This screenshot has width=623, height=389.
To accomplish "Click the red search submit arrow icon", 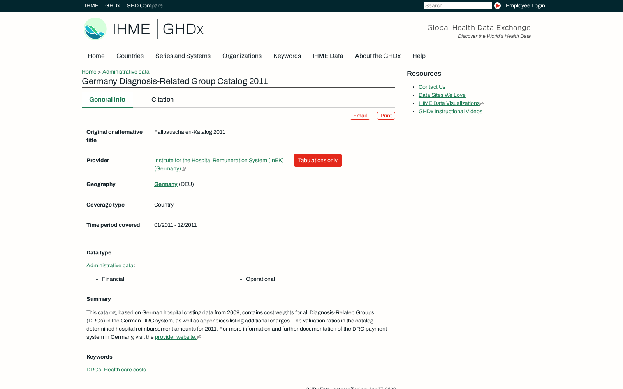I will pos(497,5).
